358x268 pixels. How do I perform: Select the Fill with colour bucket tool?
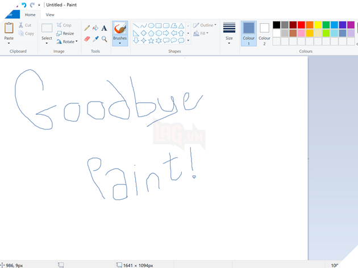(95, 28)
